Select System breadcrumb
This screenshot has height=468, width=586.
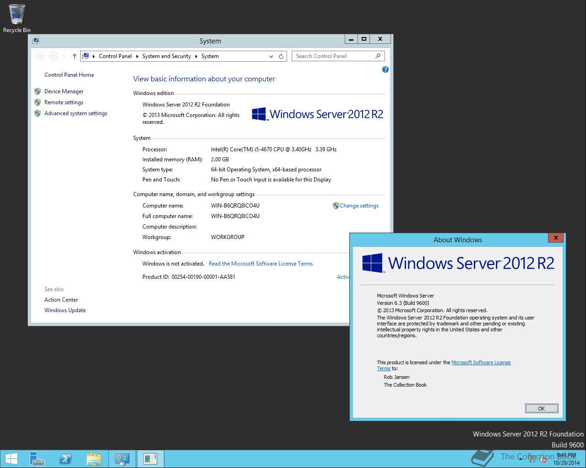[210, 56]
